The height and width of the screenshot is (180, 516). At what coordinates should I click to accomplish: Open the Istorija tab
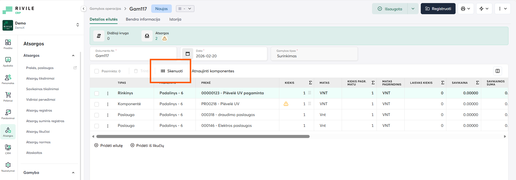click(x=175, y=19)
